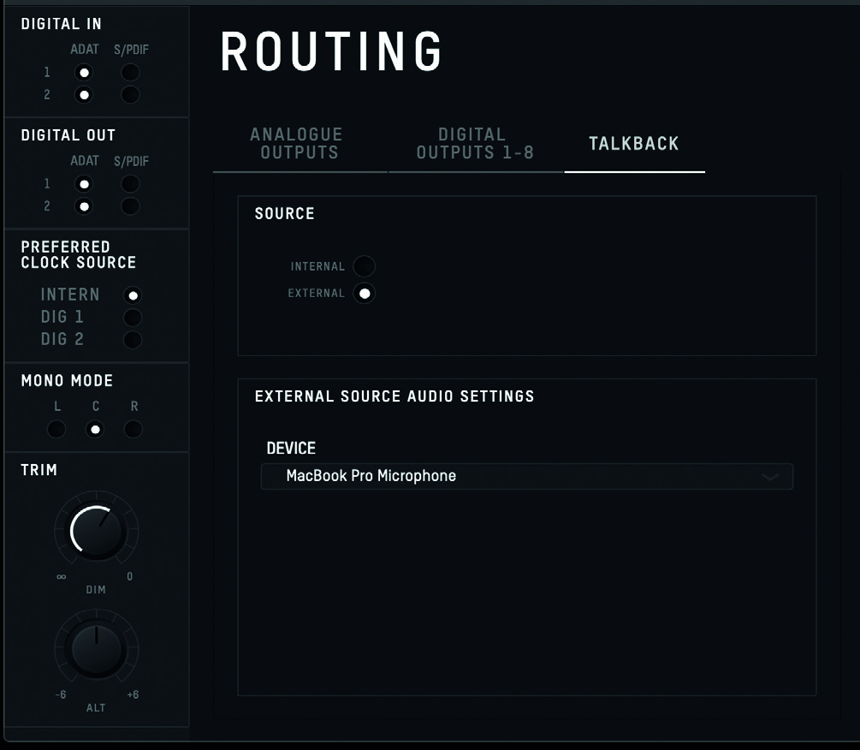Select S/PDIF for Digital In 1
The image size is (860, 750).
pyautogui.click(x=130, y=73)
